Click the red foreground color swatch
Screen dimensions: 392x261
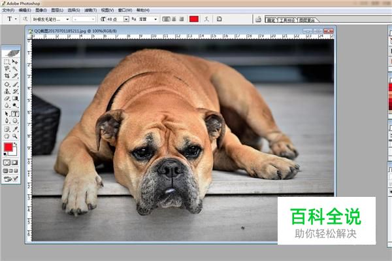pyautogui.click(x=8, y=147)
